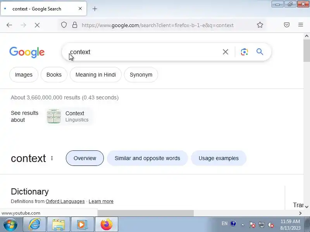310x232 pixels.
Task: Select the Meaning in Hindi chip
Action: [96, 75]
